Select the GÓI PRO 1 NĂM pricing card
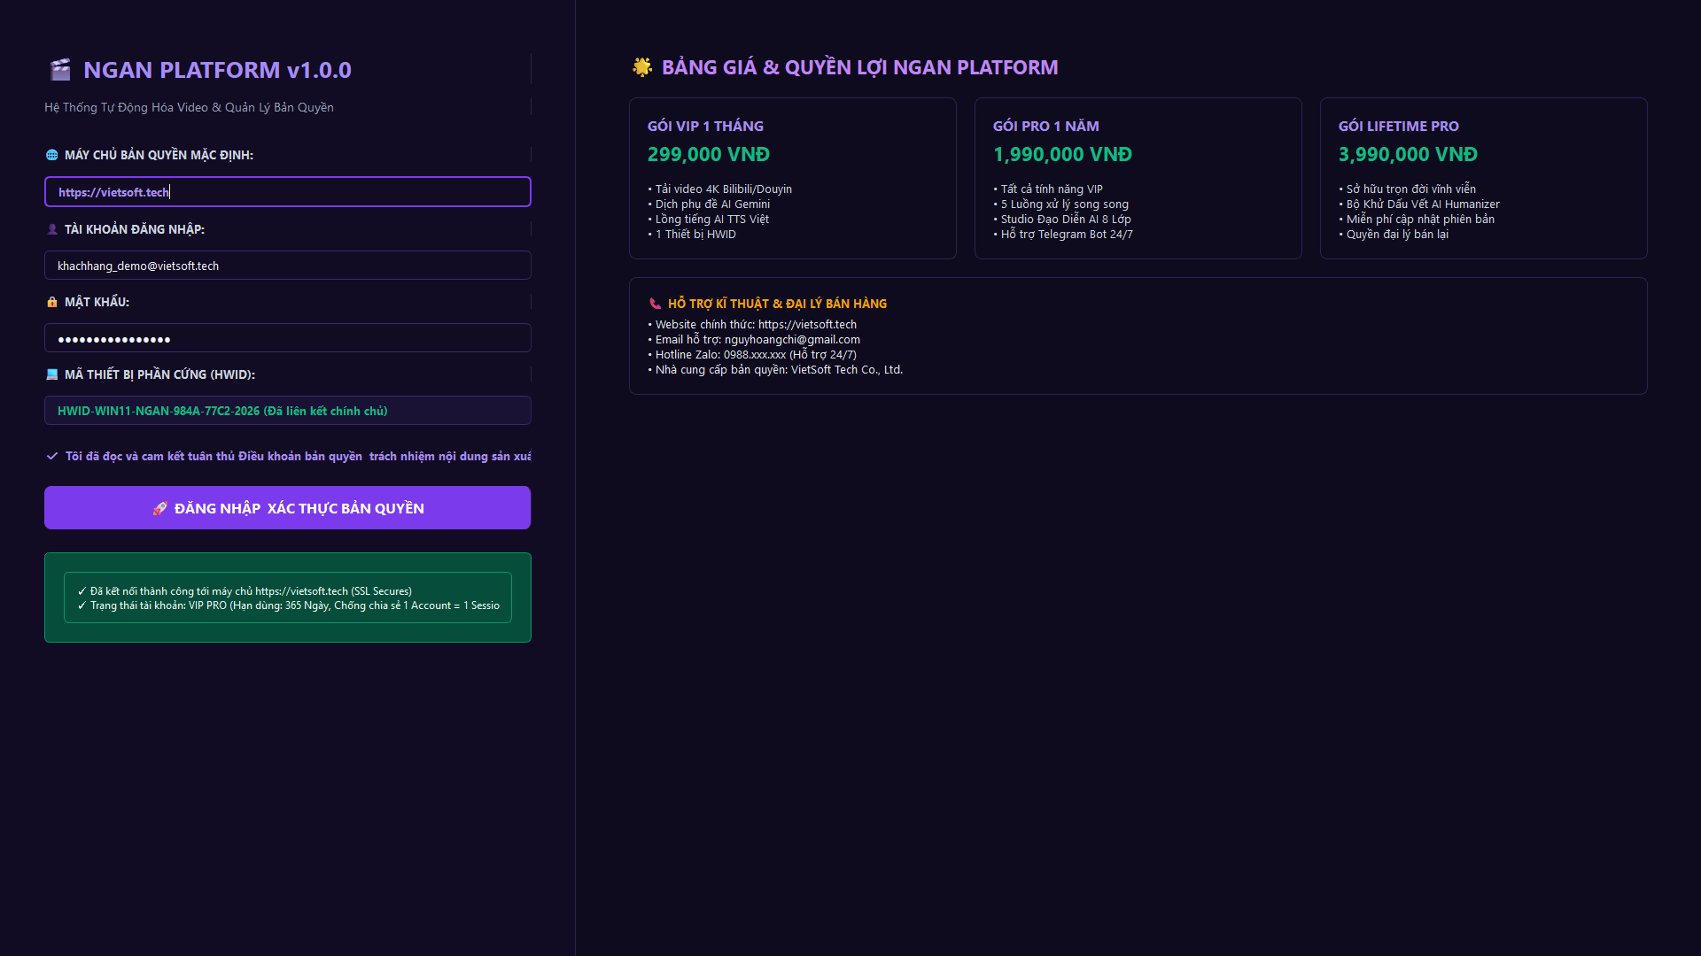 click(1138, 179)
